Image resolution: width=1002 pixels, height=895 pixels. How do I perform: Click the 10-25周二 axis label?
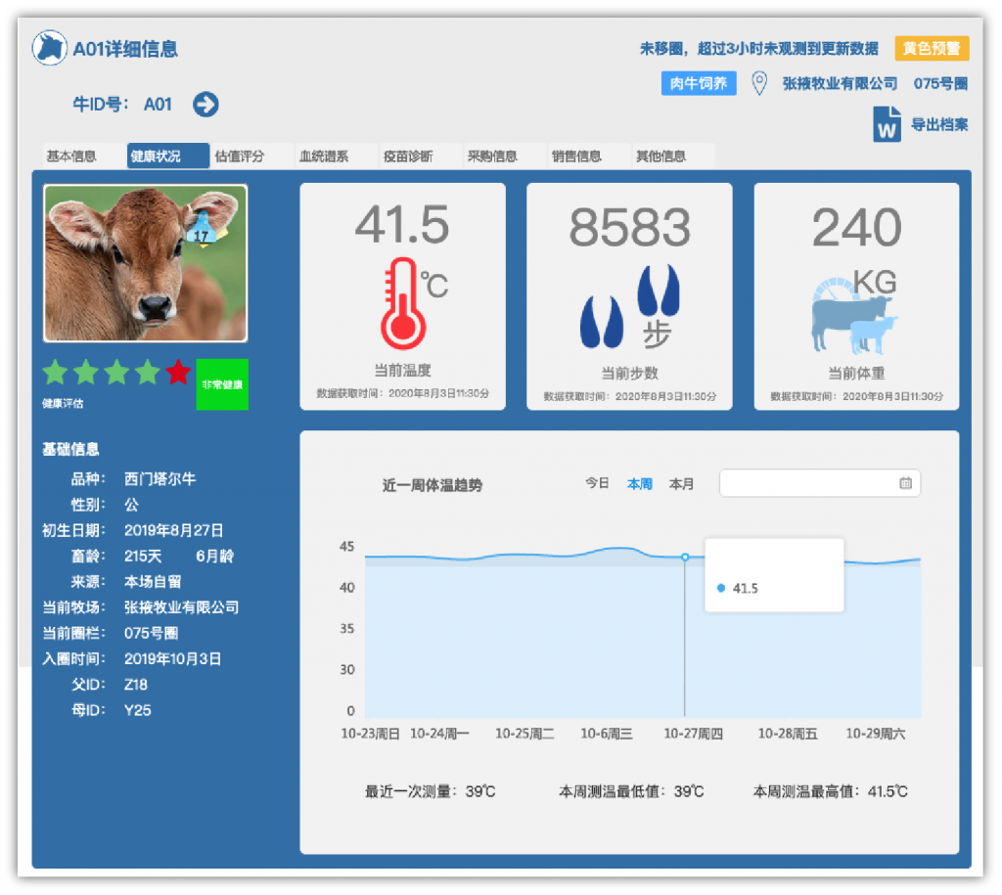[524, 734]
